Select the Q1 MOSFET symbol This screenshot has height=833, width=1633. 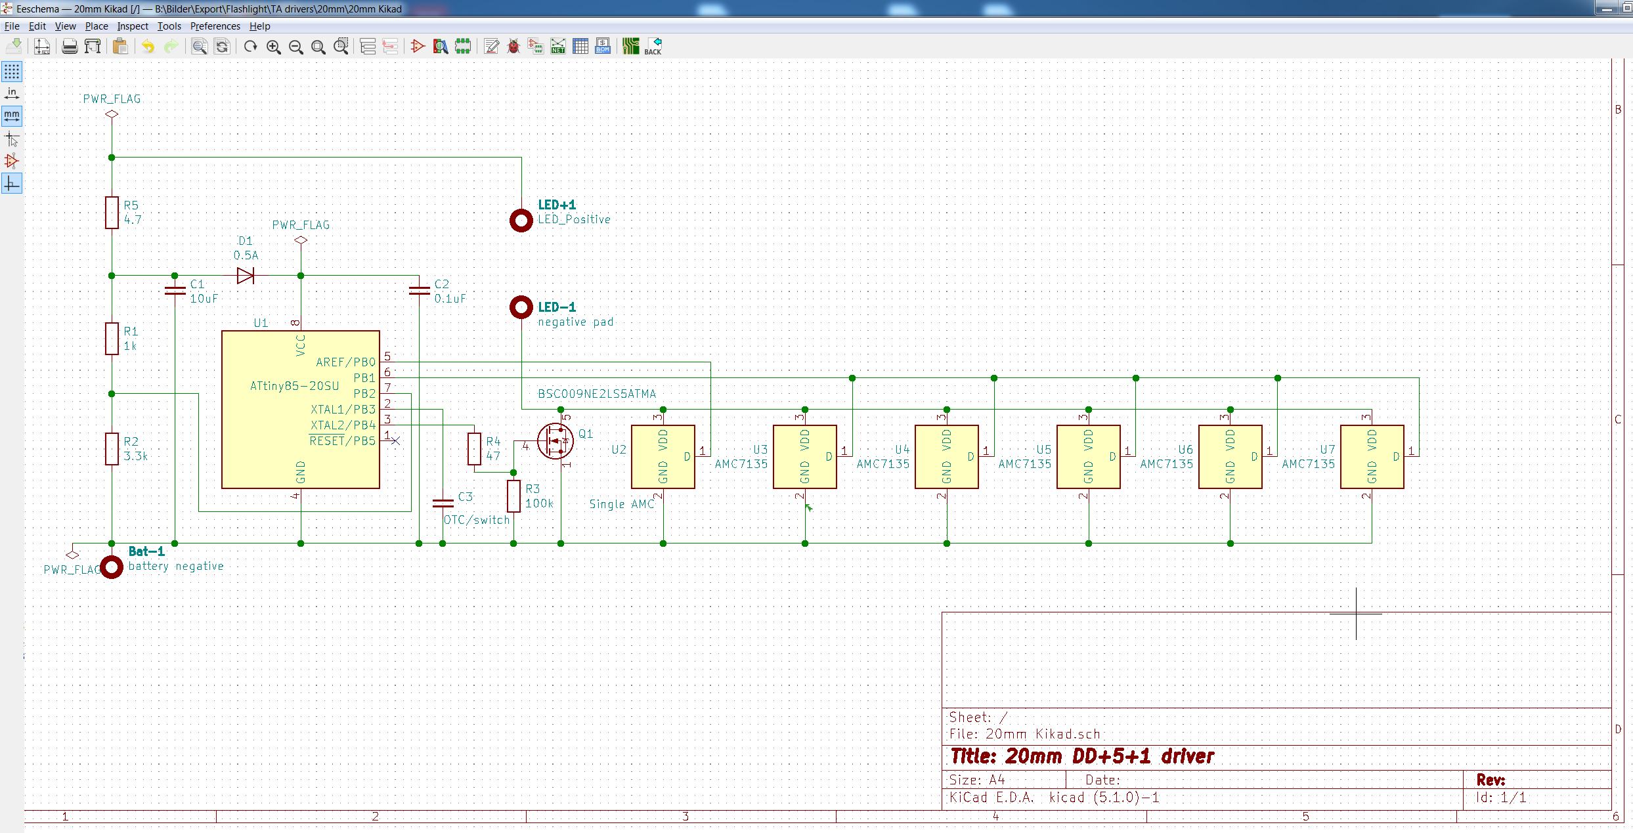(x=555, y=441)
